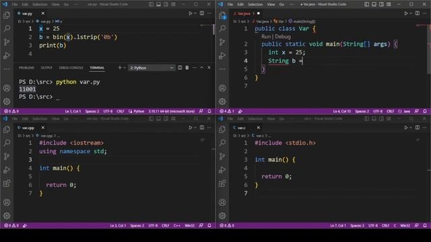This screenshot has height=242, width=431.
Task: Open more editor actions in the var.py window
Action: pyautogui.click(x=209, y=13)
